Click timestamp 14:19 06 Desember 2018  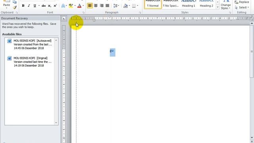[29, 66]
